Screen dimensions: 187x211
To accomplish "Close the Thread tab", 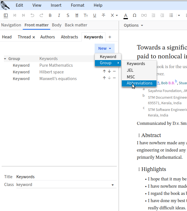I will tap(34, 37).
